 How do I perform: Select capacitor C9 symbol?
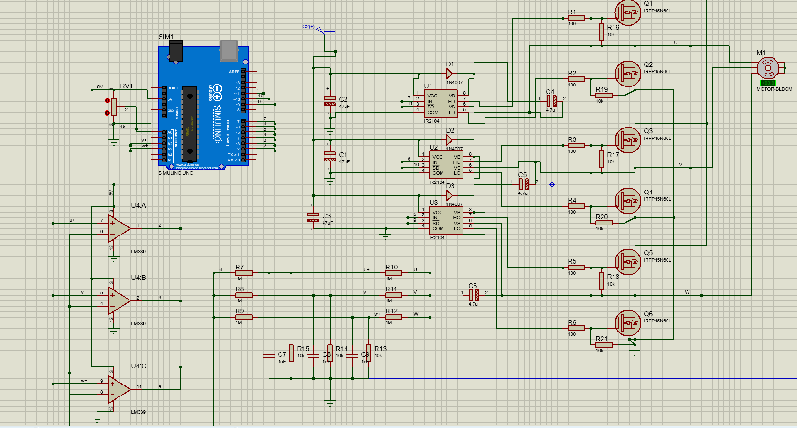[352, 356]
